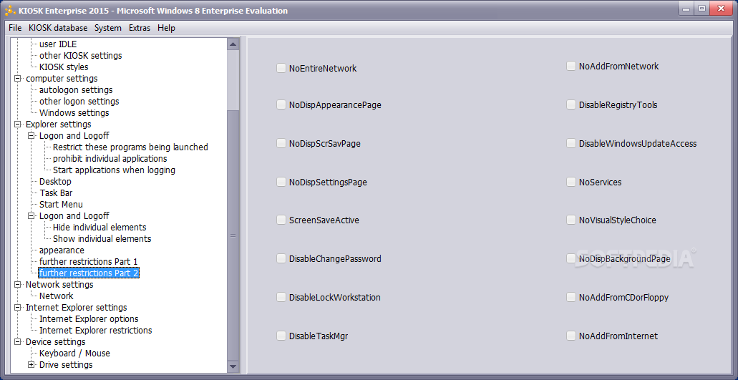The height and width of the screenshot is (380, 738).
Task: Collapse the Device settings tree node
Action: tap(18, 342)
